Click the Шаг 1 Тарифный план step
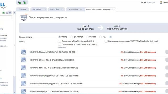The image size is (168, 94). 85,27
